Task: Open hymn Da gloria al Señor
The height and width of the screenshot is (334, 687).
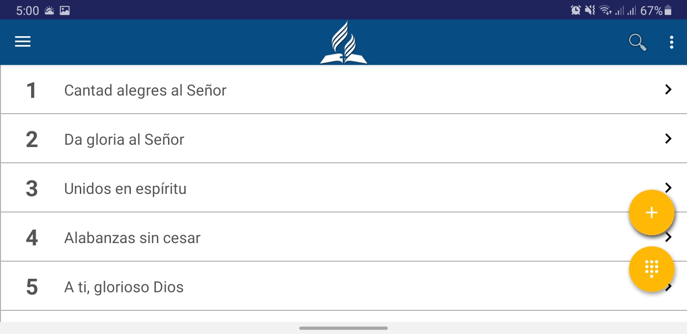Action: point(124,139)
